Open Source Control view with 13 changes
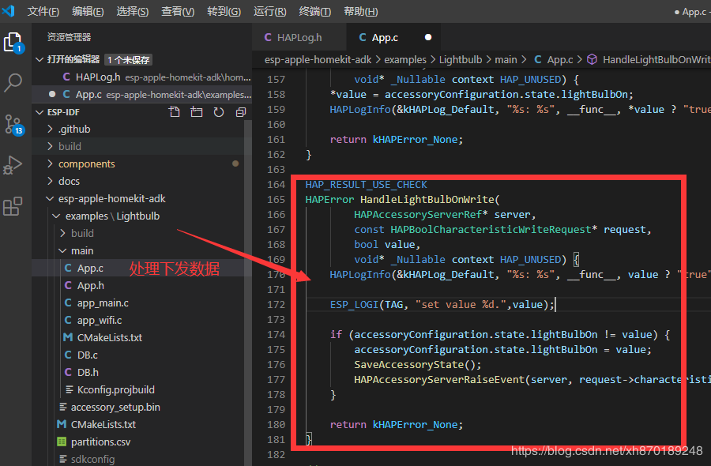This screenshot has width=711, height=466. (13, 125)
